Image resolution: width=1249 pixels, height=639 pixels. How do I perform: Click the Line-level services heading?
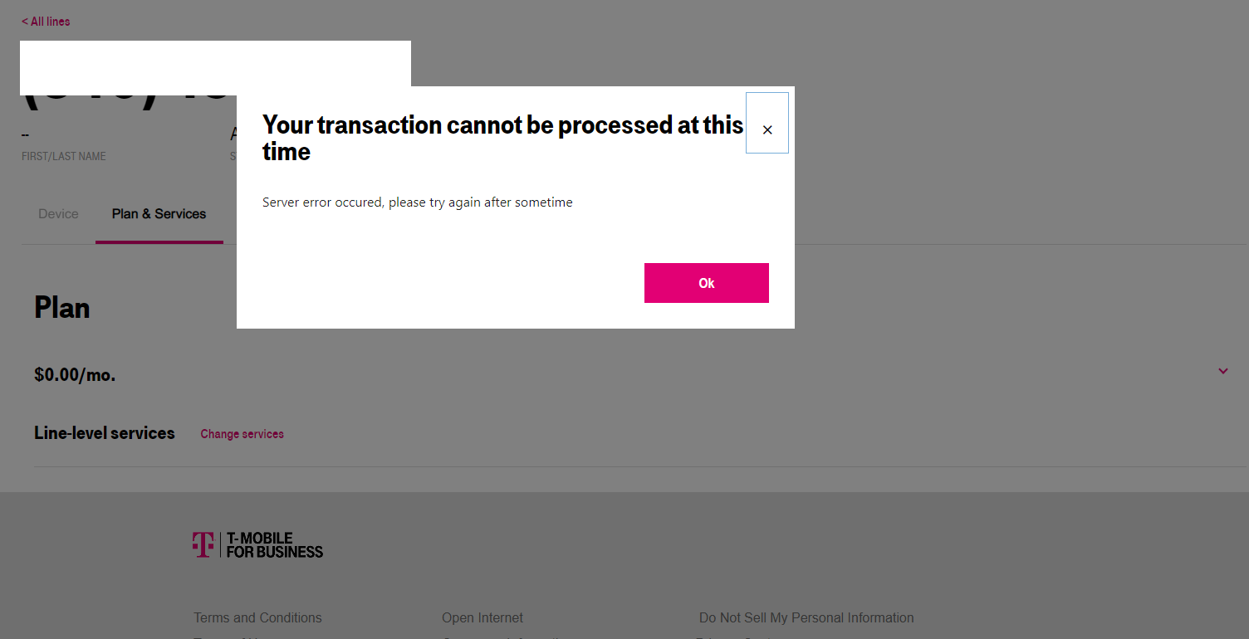(104, 433)
